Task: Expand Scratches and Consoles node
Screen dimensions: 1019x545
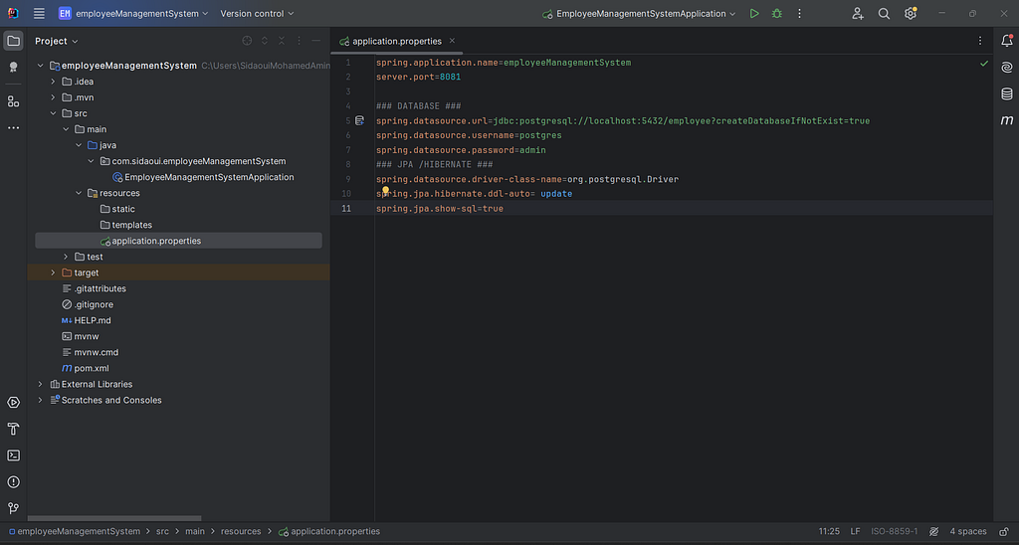Action: pyautogui.click(x=40, y=400)
